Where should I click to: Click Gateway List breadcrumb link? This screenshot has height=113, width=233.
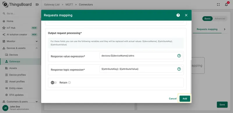[52, 5]
